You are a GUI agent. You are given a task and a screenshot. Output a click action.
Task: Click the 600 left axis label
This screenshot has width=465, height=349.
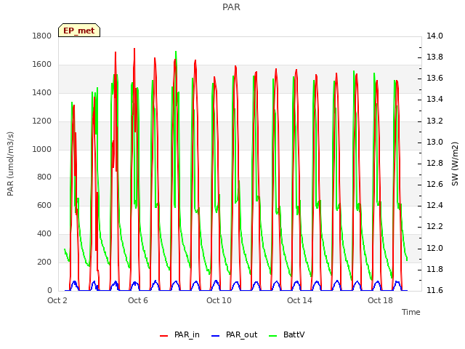(x=44, y=206)
